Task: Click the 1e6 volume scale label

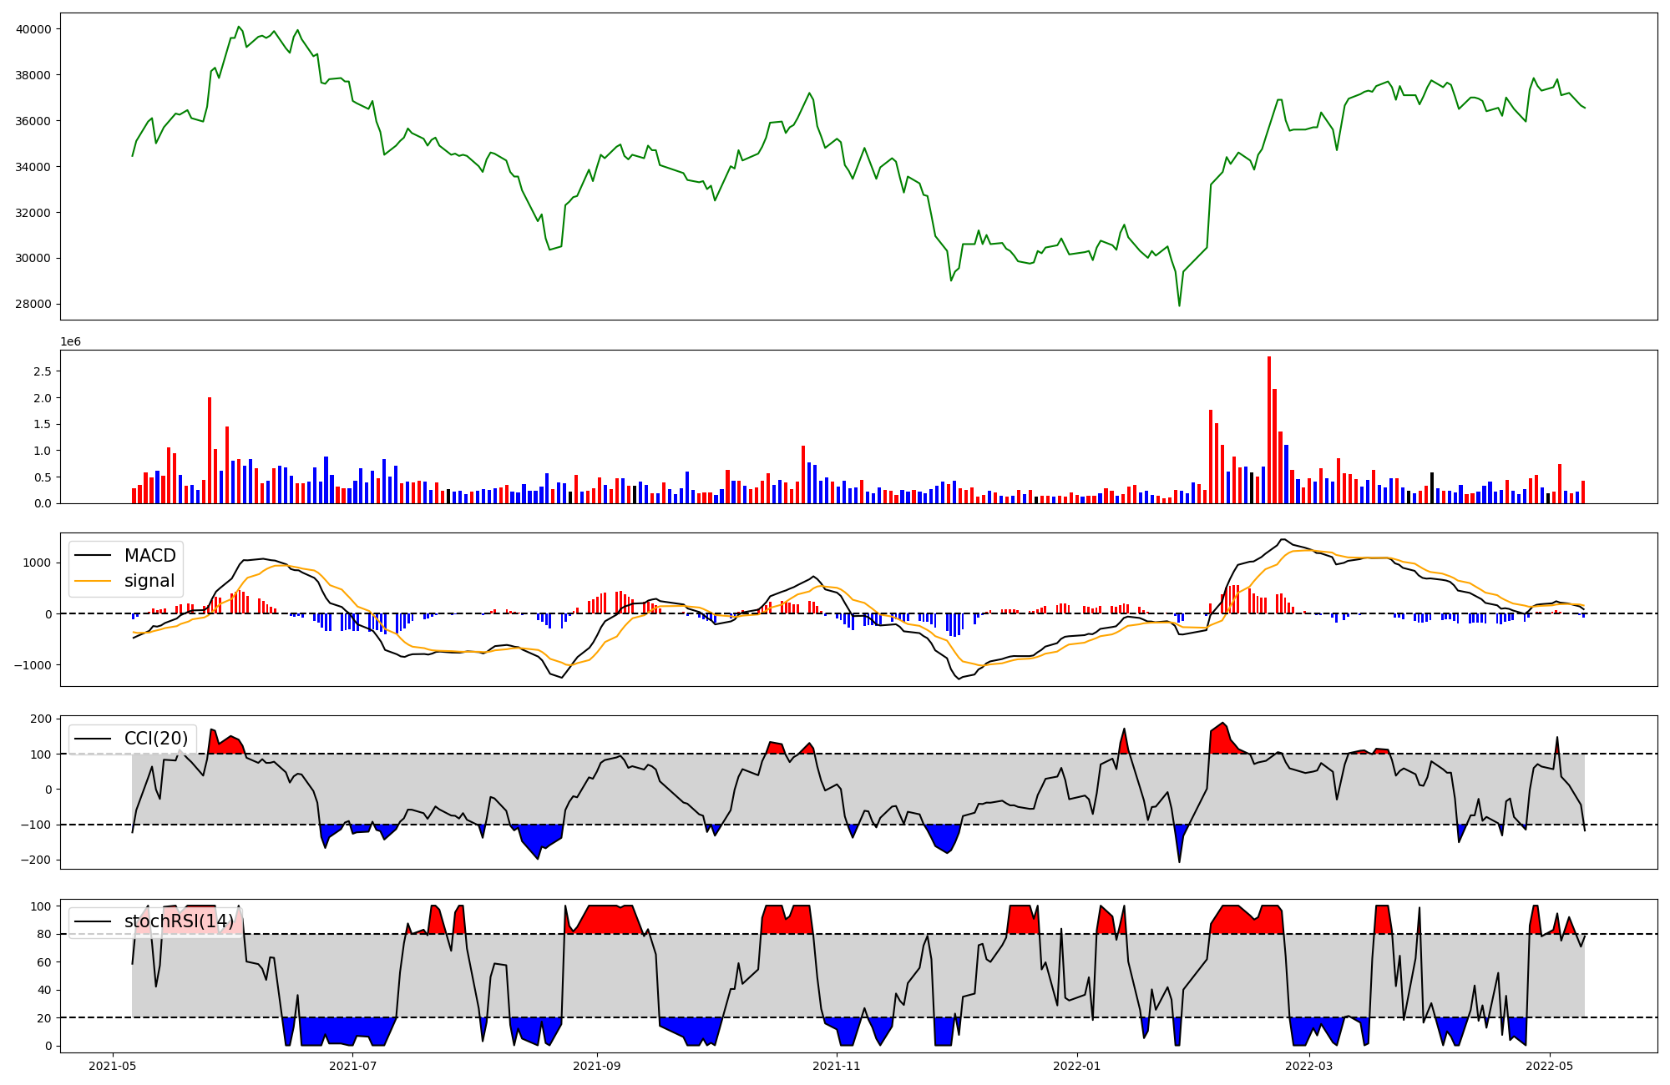Action: pyautogui.click(x=70, y=341)
